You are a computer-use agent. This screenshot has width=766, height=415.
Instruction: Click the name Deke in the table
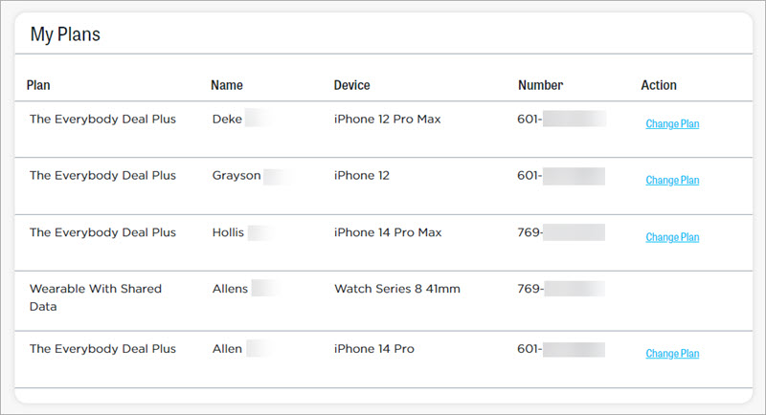coord(228,120)
